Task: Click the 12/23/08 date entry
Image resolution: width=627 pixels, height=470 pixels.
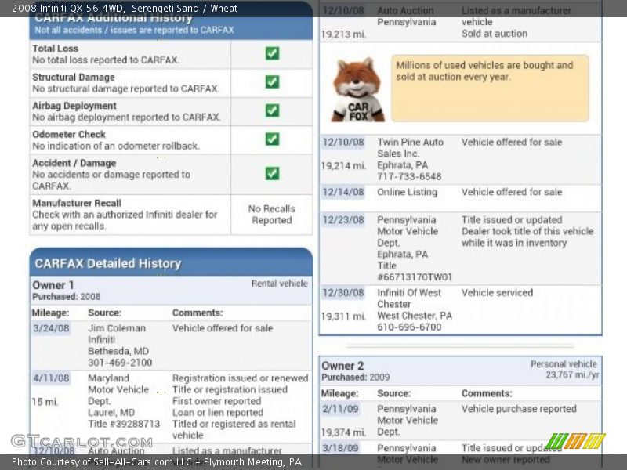Action: [343, 220]
